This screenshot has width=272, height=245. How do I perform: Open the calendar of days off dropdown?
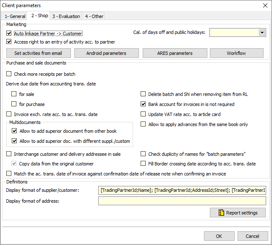click(262, 33)
